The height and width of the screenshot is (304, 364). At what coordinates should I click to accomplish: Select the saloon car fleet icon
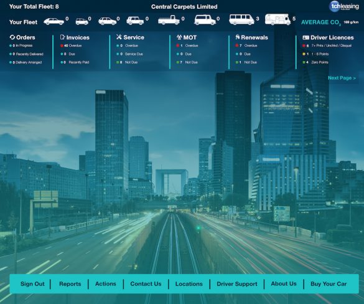(x=54, y=21)
